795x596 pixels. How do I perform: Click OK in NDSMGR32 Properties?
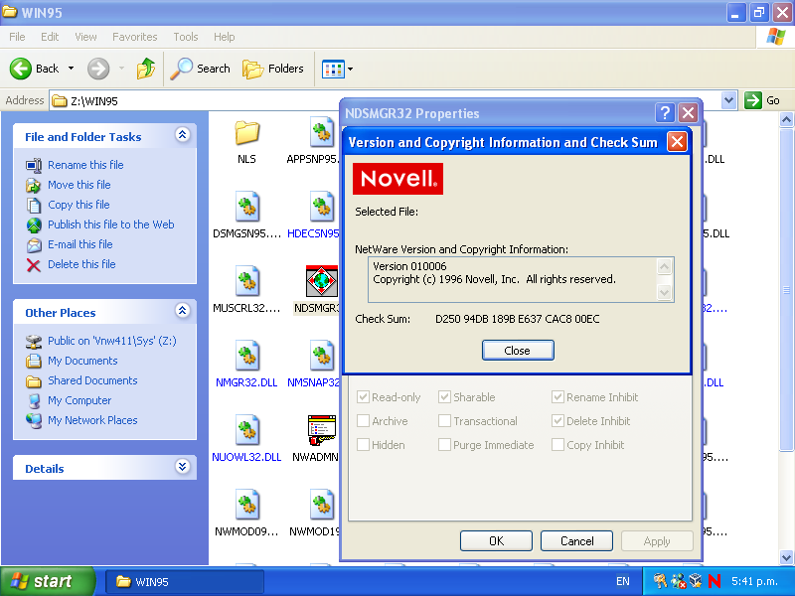[x=496, y=541]
